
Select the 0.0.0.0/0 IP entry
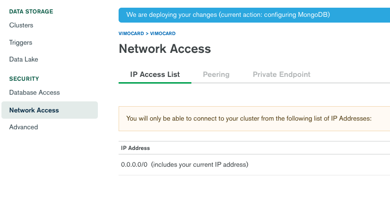pyautogui.click(x=134, y=165)
